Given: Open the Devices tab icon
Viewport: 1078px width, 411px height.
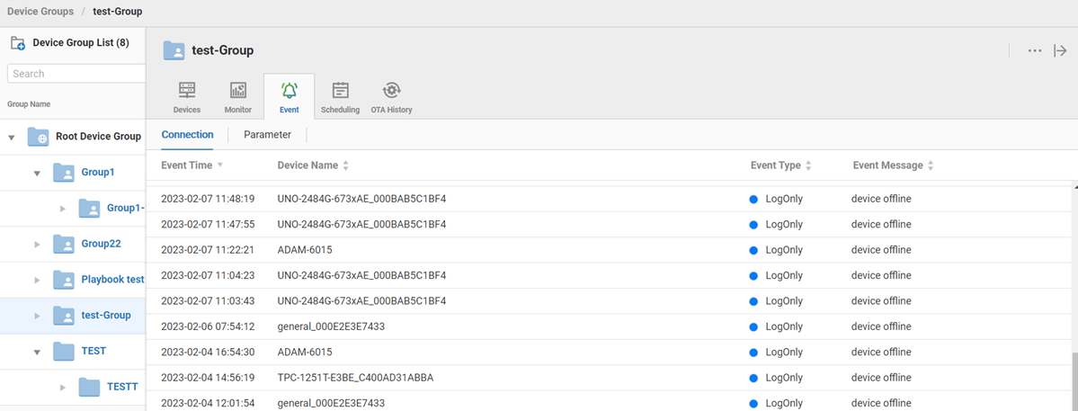Looking at the screenshot, I should (187, 91).
